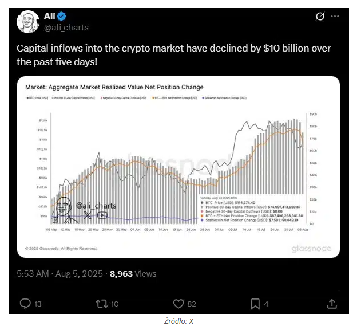Click the reply speech bubble icon
The image size is (357, 326).
25,304
